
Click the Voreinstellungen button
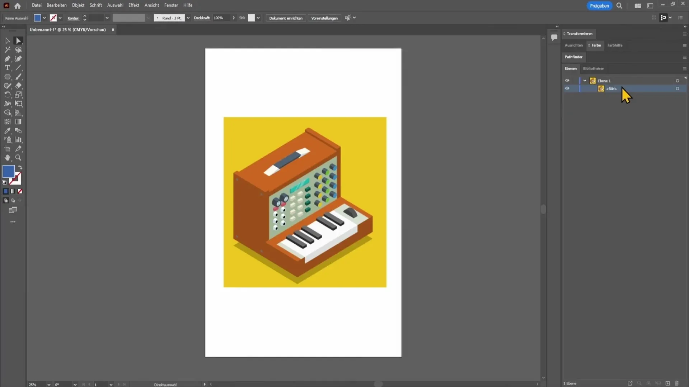[x=324, y=18]
